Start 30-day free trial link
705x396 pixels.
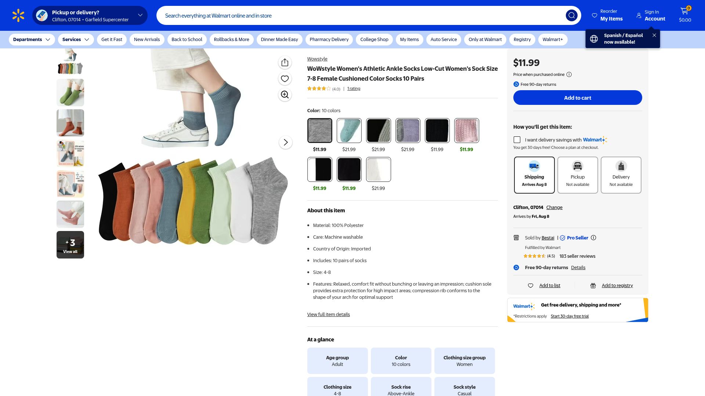(x=570, y=316)
